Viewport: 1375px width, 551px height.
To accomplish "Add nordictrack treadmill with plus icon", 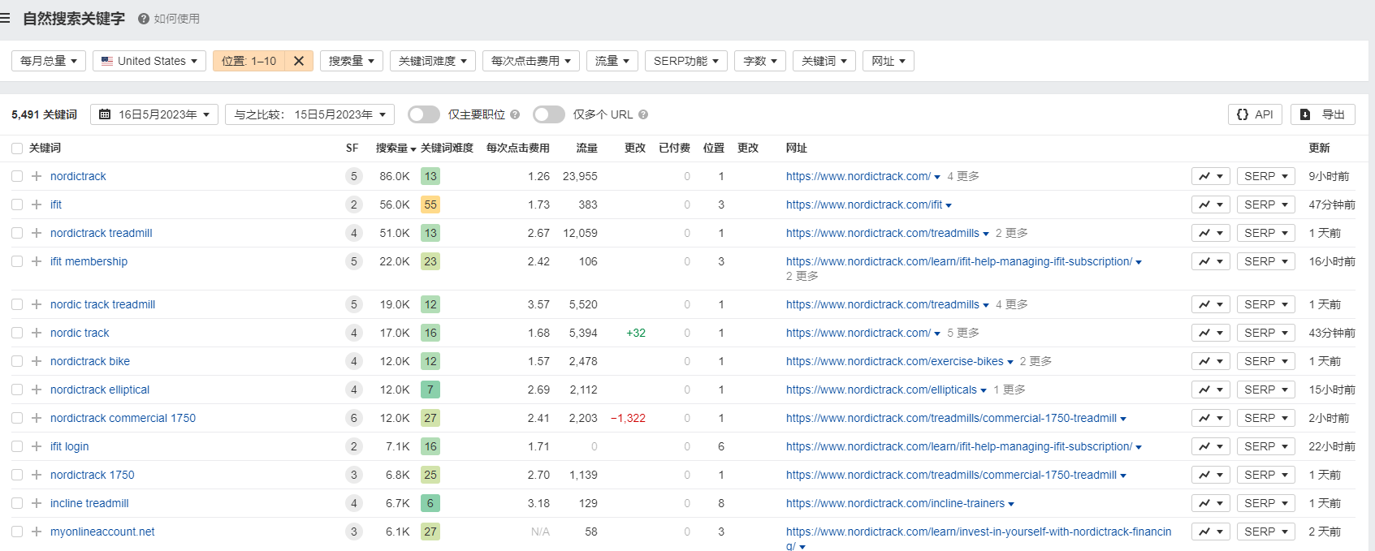I will tap(37, 233).
